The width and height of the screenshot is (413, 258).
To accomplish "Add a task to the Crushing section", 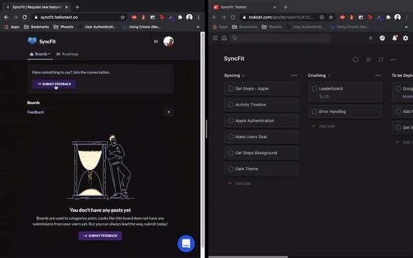I will (323, 126).
